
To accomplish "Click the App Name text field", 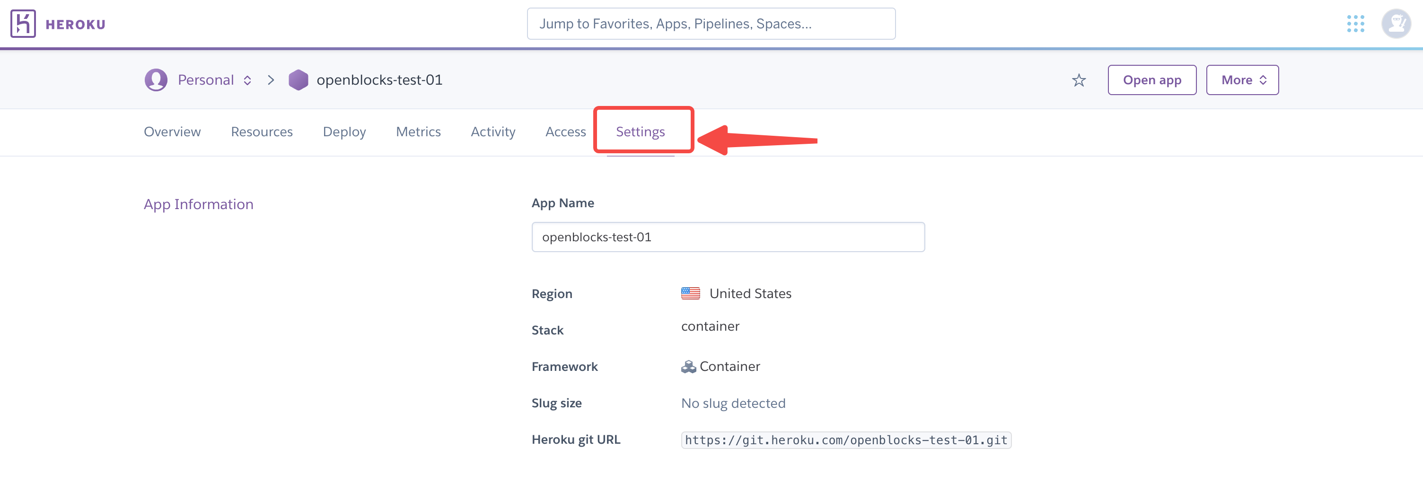I will (728, 237).
